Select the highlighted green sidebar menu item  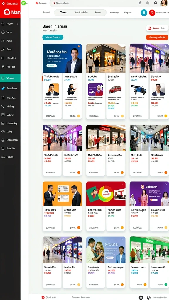10,78
